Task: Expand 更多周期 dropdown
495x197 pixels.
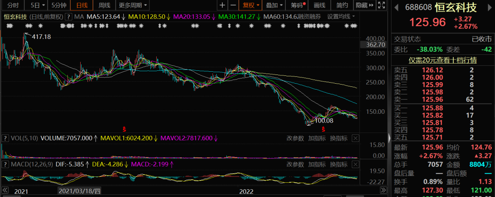Action: pos(133,5)
